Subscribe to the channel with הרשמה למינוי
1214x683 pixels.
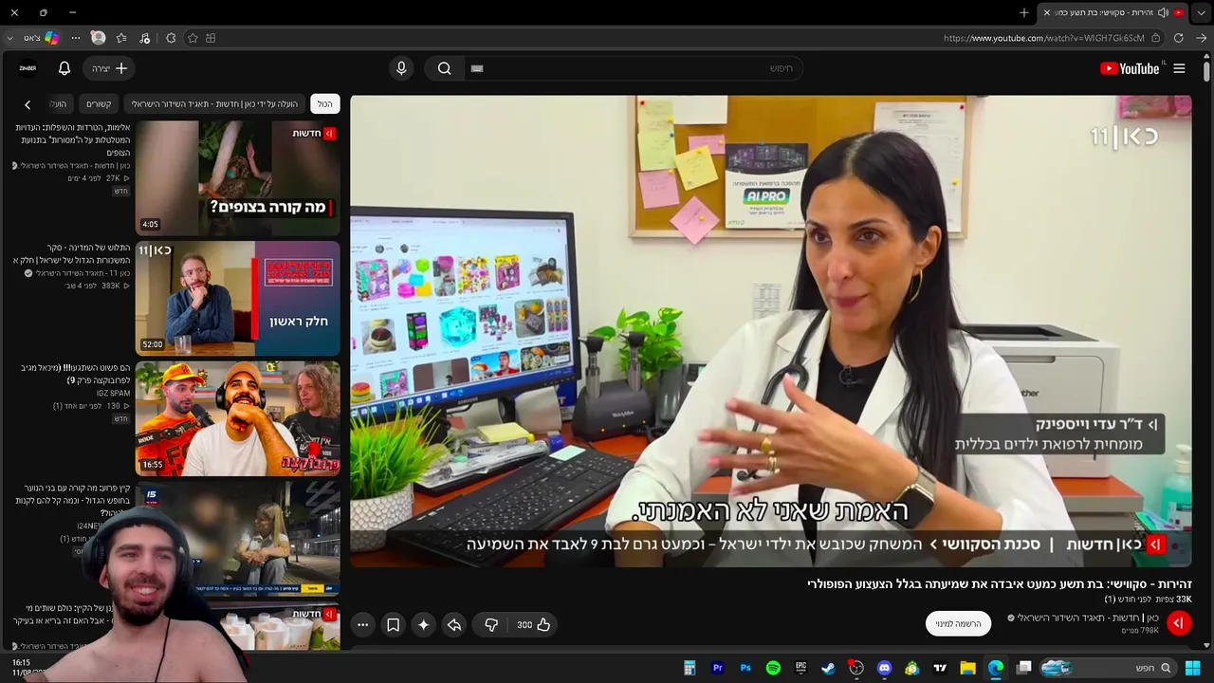958,623
